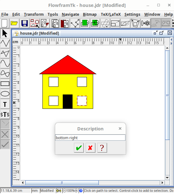Click the frame icon beside the house.jdr title
This screenshot has width=174, height=194.
[16, 33]
